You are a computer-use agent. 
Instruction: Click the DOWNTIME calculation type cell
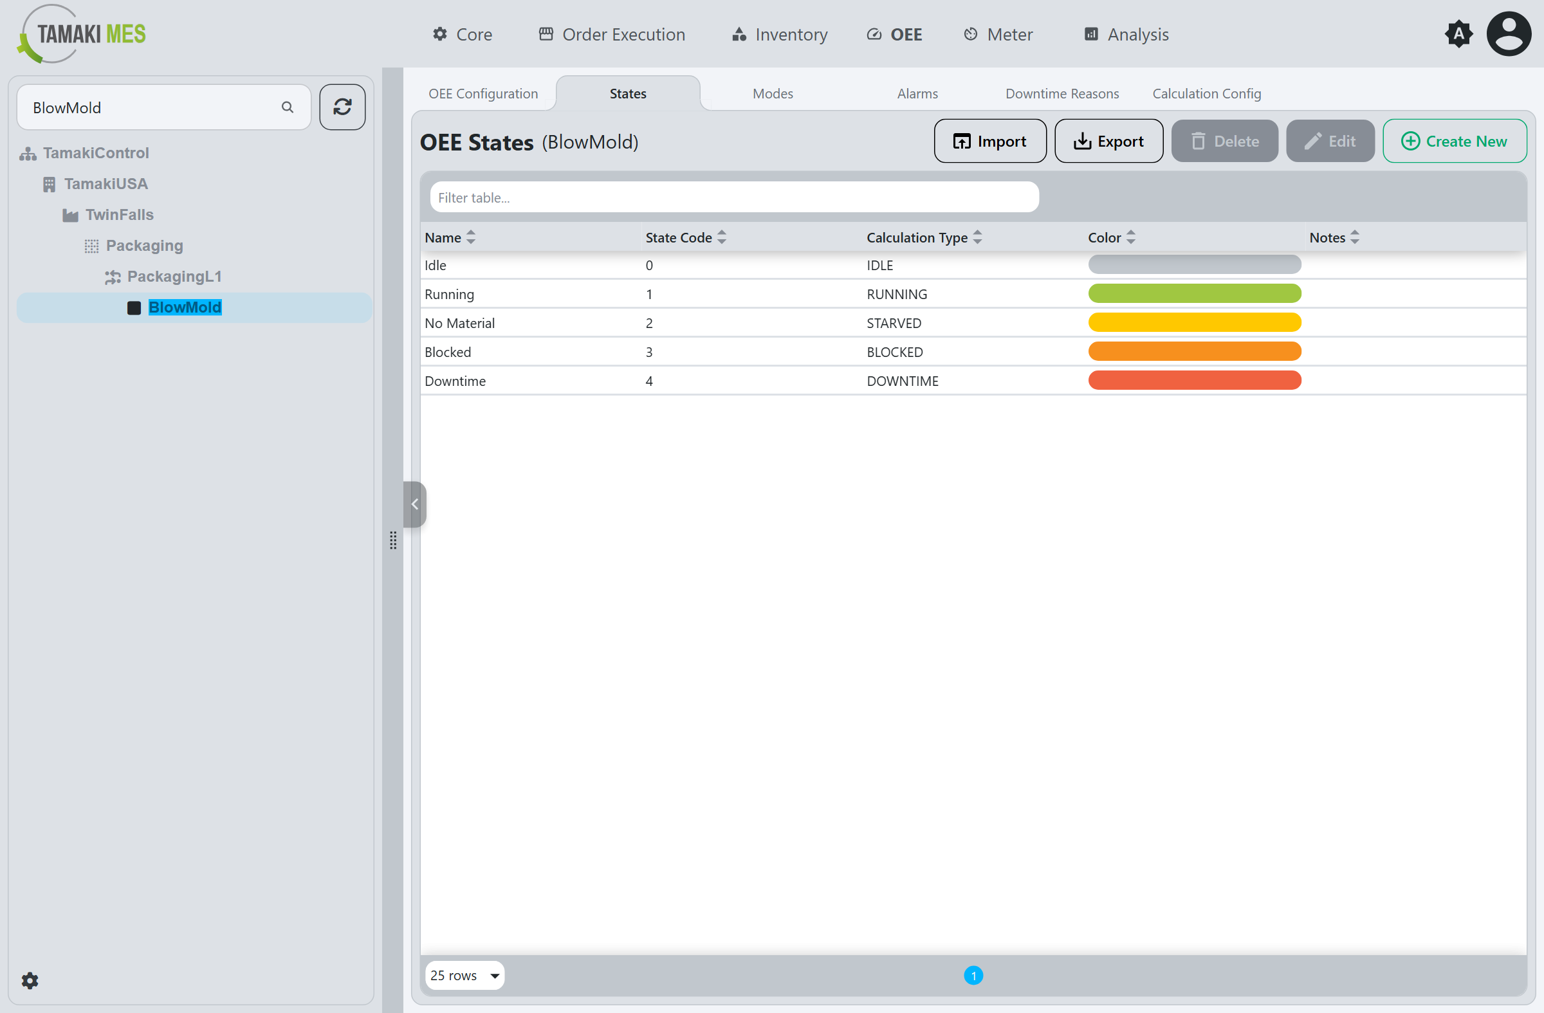[903, 381]
